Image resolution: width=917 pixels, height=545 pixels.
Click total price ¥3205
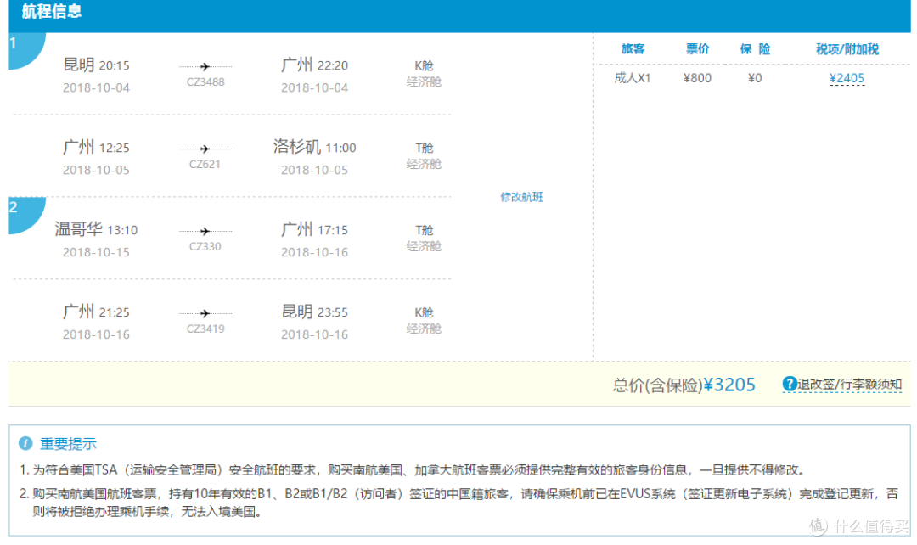tap(729, 385)
